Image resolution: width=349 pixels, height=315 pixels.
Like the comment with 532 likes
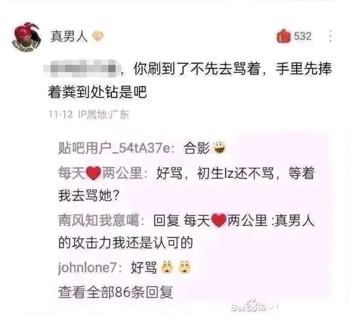[x=283, y=36]
